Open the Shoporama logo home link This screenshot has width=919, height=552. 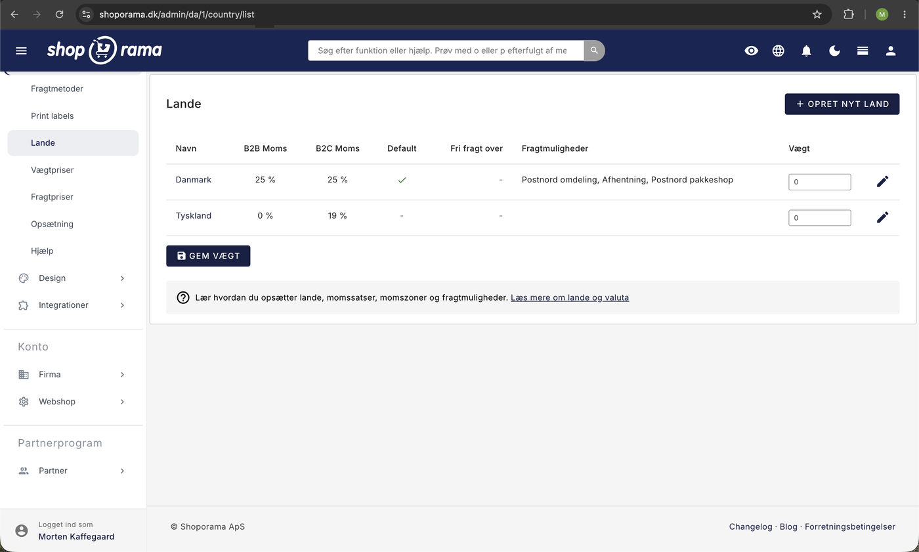[104, 50]
